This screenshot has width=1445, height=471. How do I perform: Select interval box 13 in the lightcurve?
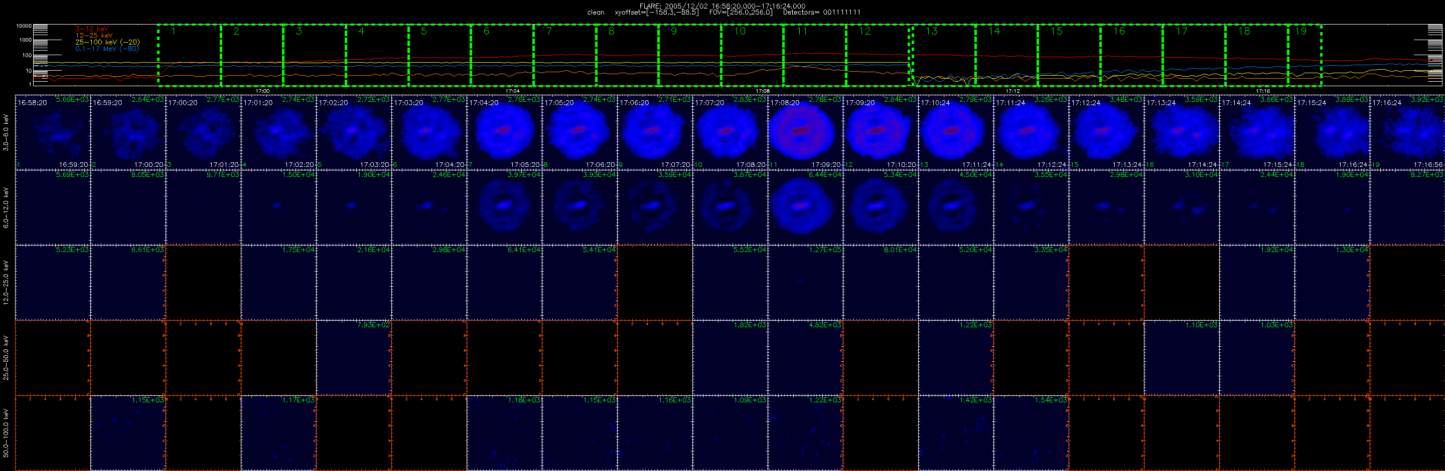point(945,56)
